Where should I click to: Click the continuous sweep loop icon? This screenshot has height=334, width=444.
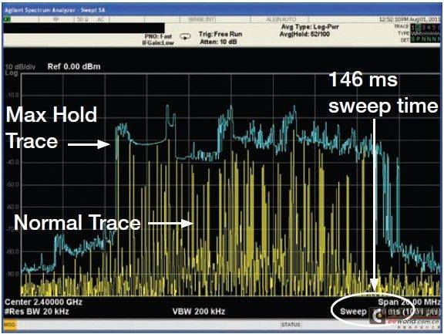(185, 36)
